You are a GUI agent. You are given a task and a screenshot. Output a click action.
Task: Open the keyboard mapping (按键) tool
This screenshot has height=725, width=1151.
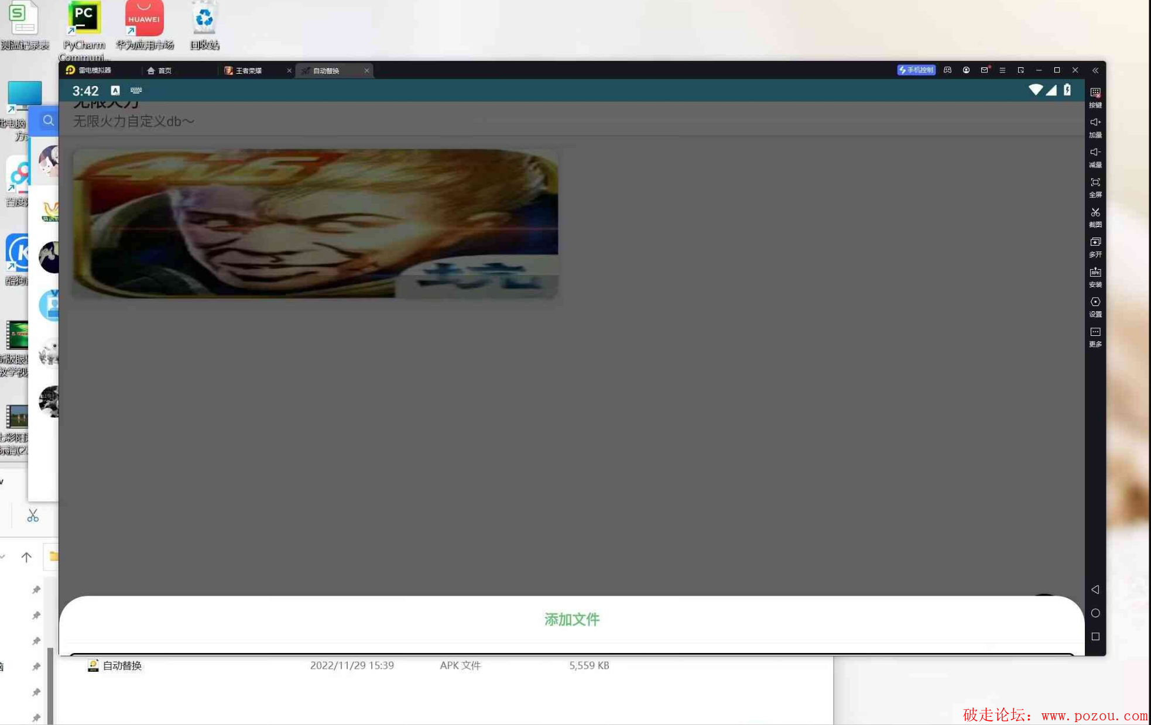(1095, 97)
